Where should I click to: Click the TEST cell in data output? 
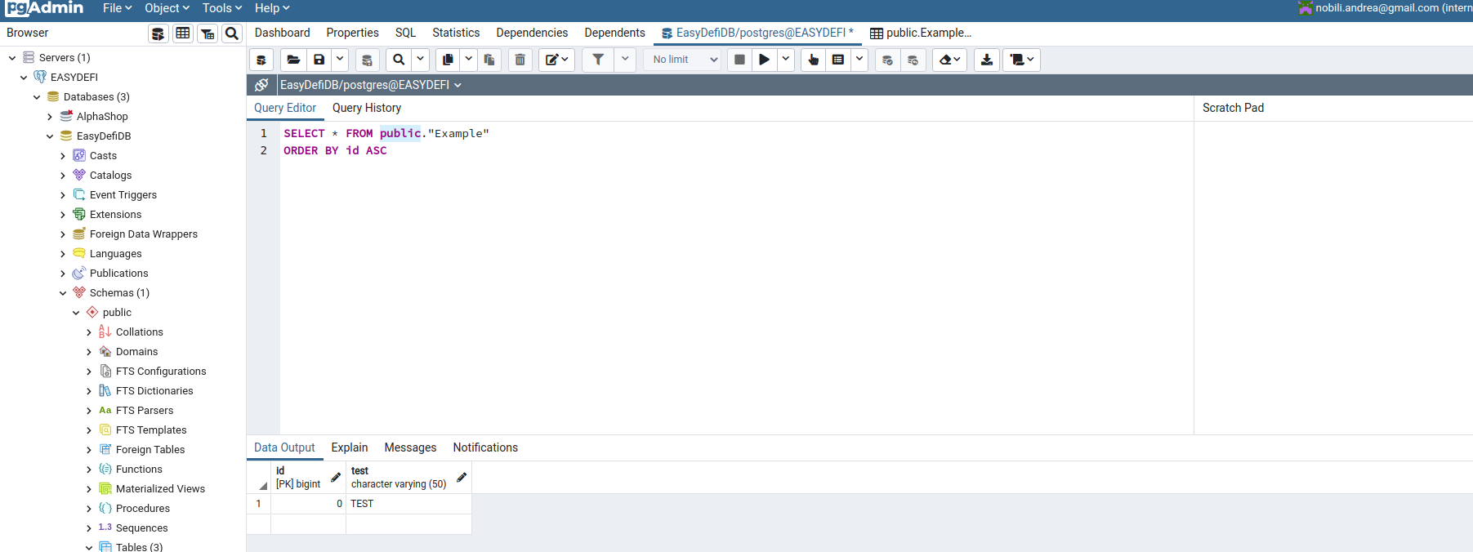click(408, 504)
